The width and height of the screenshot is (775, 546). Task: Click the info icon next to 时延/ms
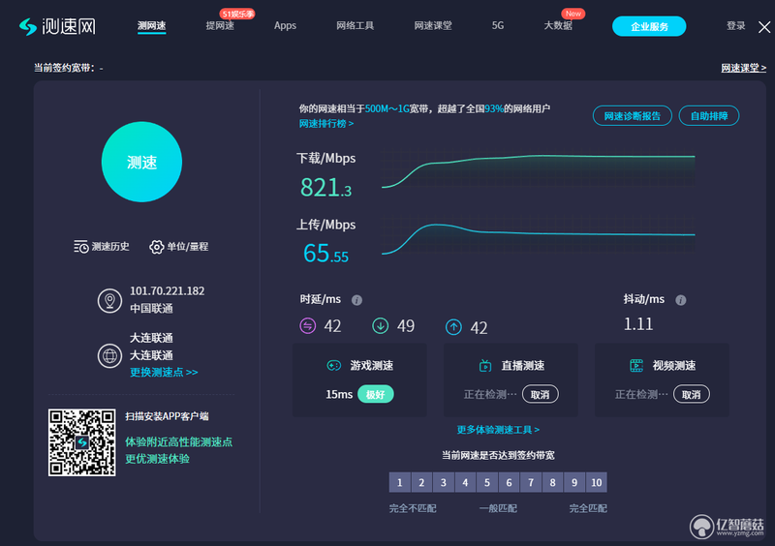(x=356, y=300)
